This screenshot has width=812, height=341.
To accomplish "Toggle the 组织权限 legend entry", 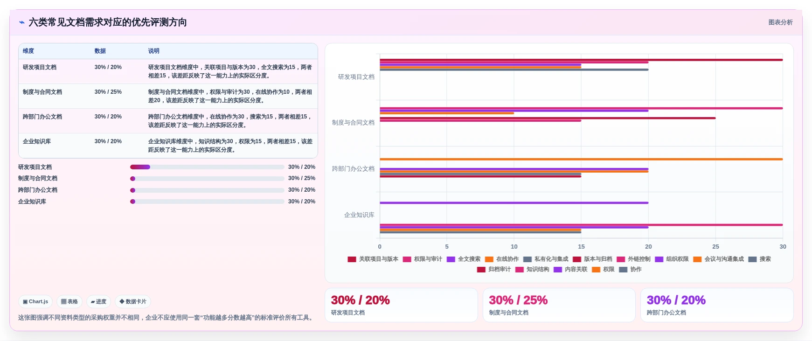I will 672,259.
